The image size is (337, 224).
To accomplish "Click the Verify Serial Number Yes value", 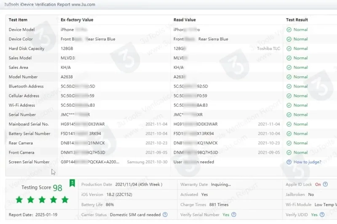I will coord(226,215).
